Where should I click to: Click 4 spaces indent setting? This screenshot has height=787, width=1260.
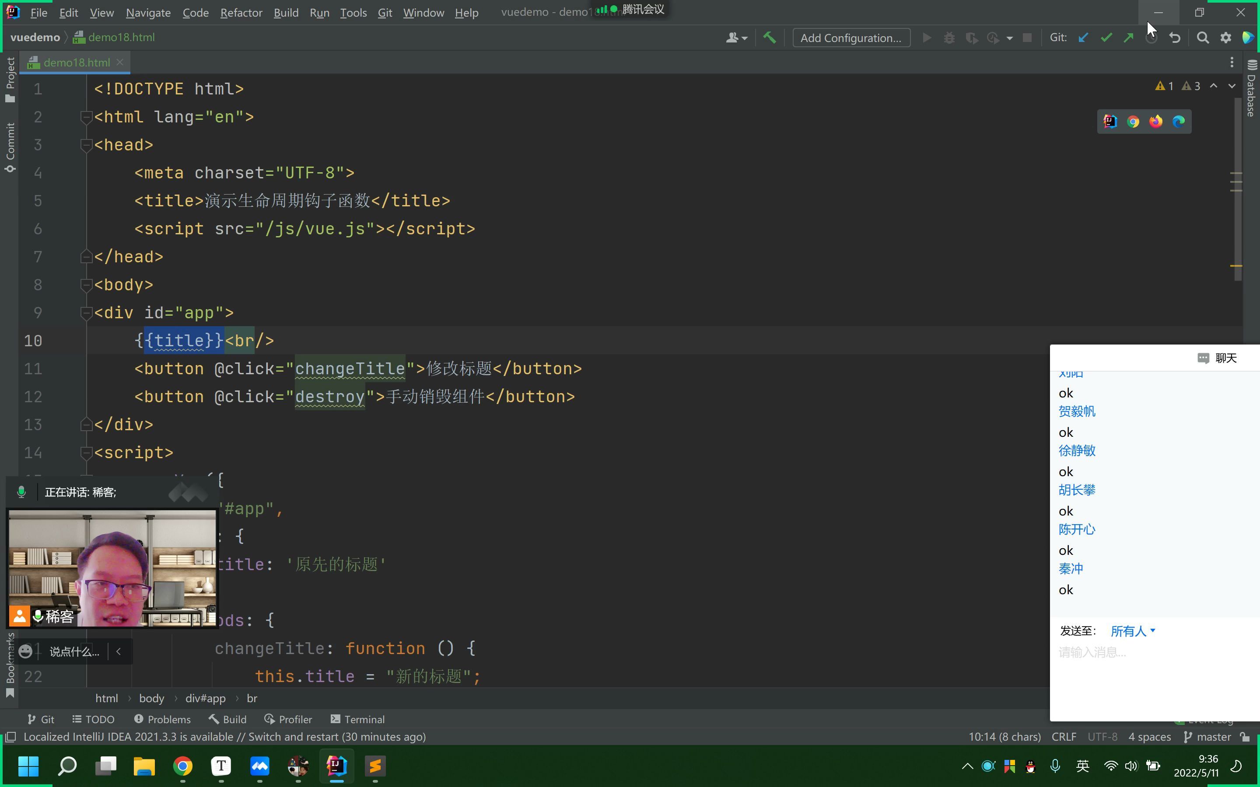click(1149, 737)
